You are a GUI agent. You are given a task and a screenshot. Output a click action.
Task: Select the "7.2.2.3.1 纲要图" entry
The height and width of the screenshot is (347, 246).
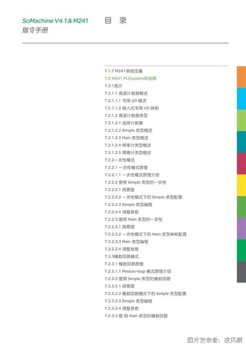click(x=119, y=227)
